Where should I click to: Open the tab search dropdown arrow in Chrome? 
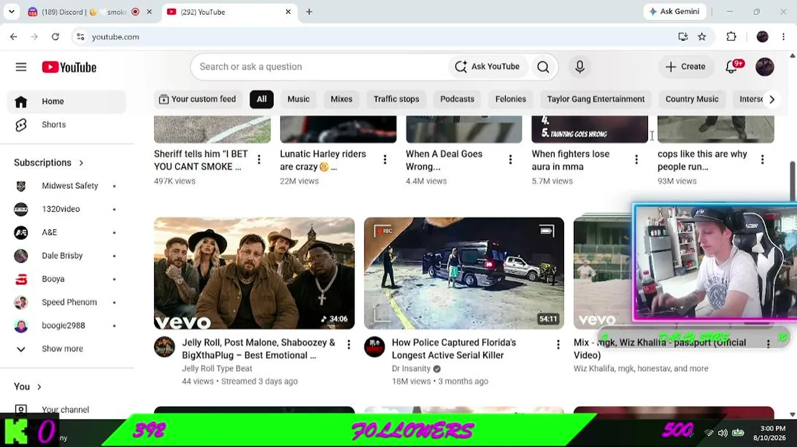(x=11, y=12)
